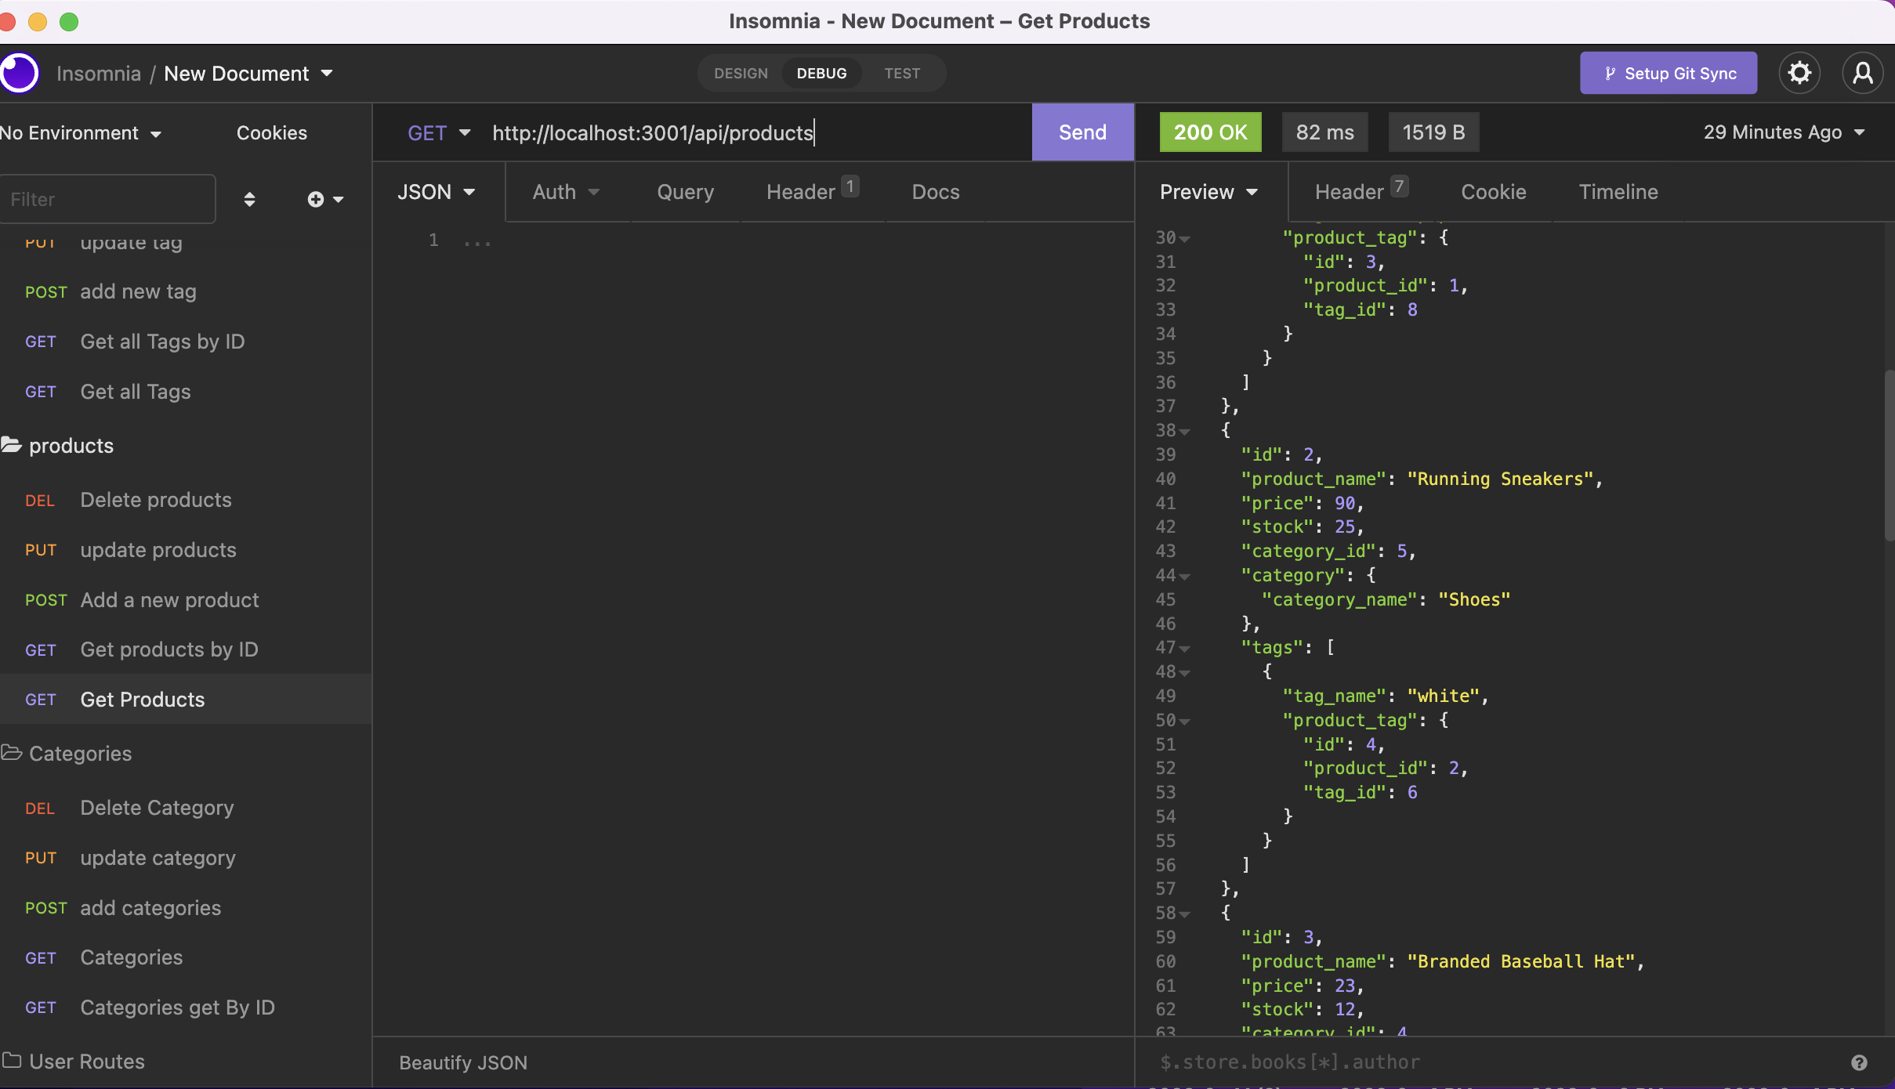Open the response Header tab
Viewport: 1895px width, 1089px height.
1361,192
